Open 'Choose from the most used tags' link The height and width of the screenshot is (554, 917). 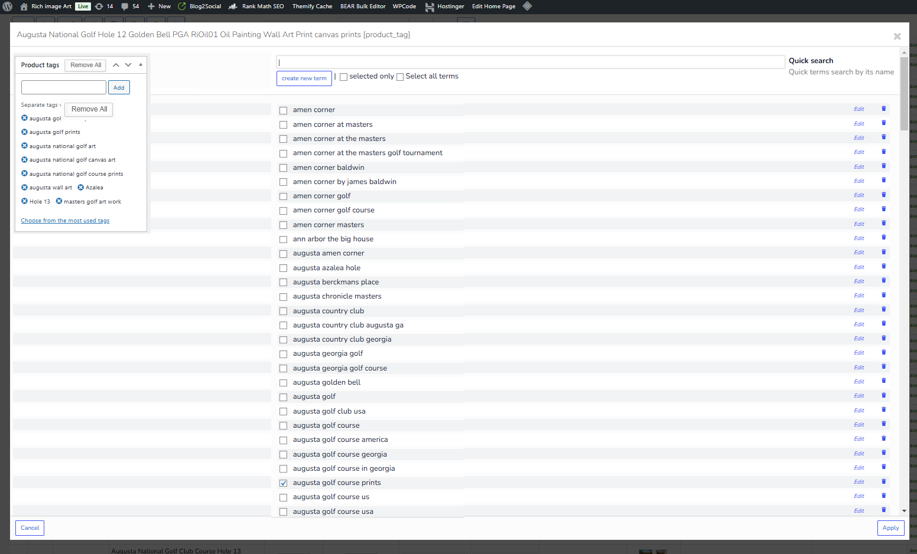(65, 221)
